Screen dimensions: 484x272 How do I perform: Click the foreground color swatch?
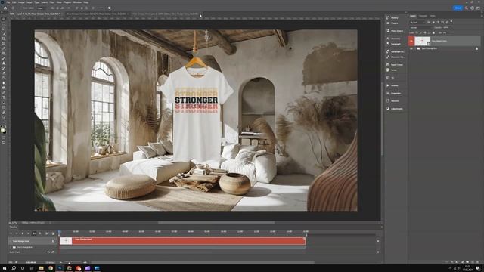(x=3, y=130)
